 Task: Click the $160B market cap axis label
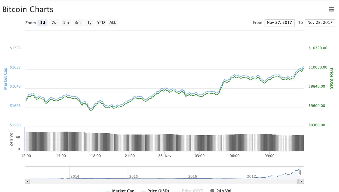point(15,106)
